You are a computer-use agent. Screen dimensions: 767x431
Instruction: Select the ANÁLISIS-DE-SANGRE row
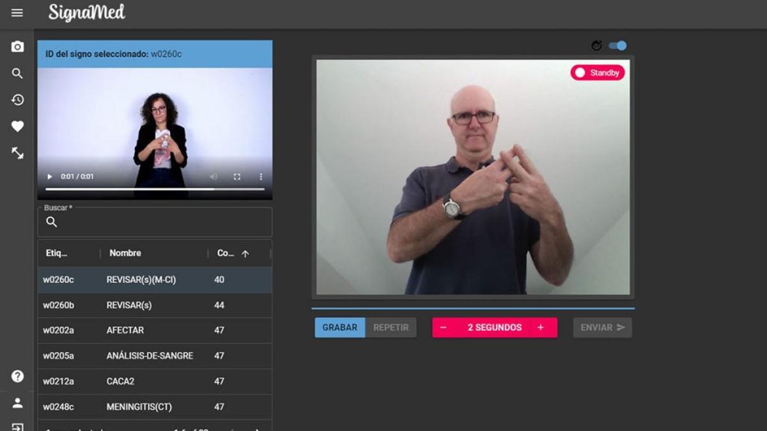[x=155, y=356]
